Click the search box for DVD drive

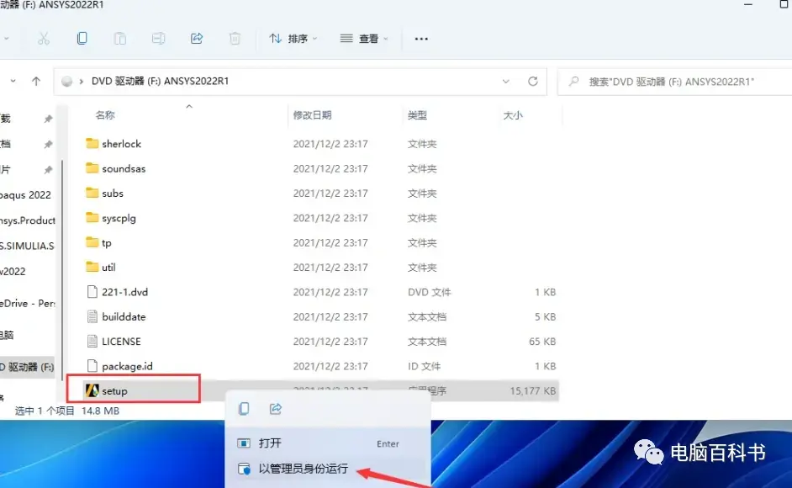point(674,82)
